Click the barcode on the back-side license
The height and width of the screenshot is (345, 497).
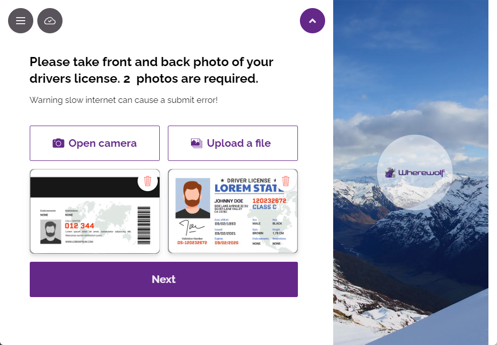click(x=144, y=225)
